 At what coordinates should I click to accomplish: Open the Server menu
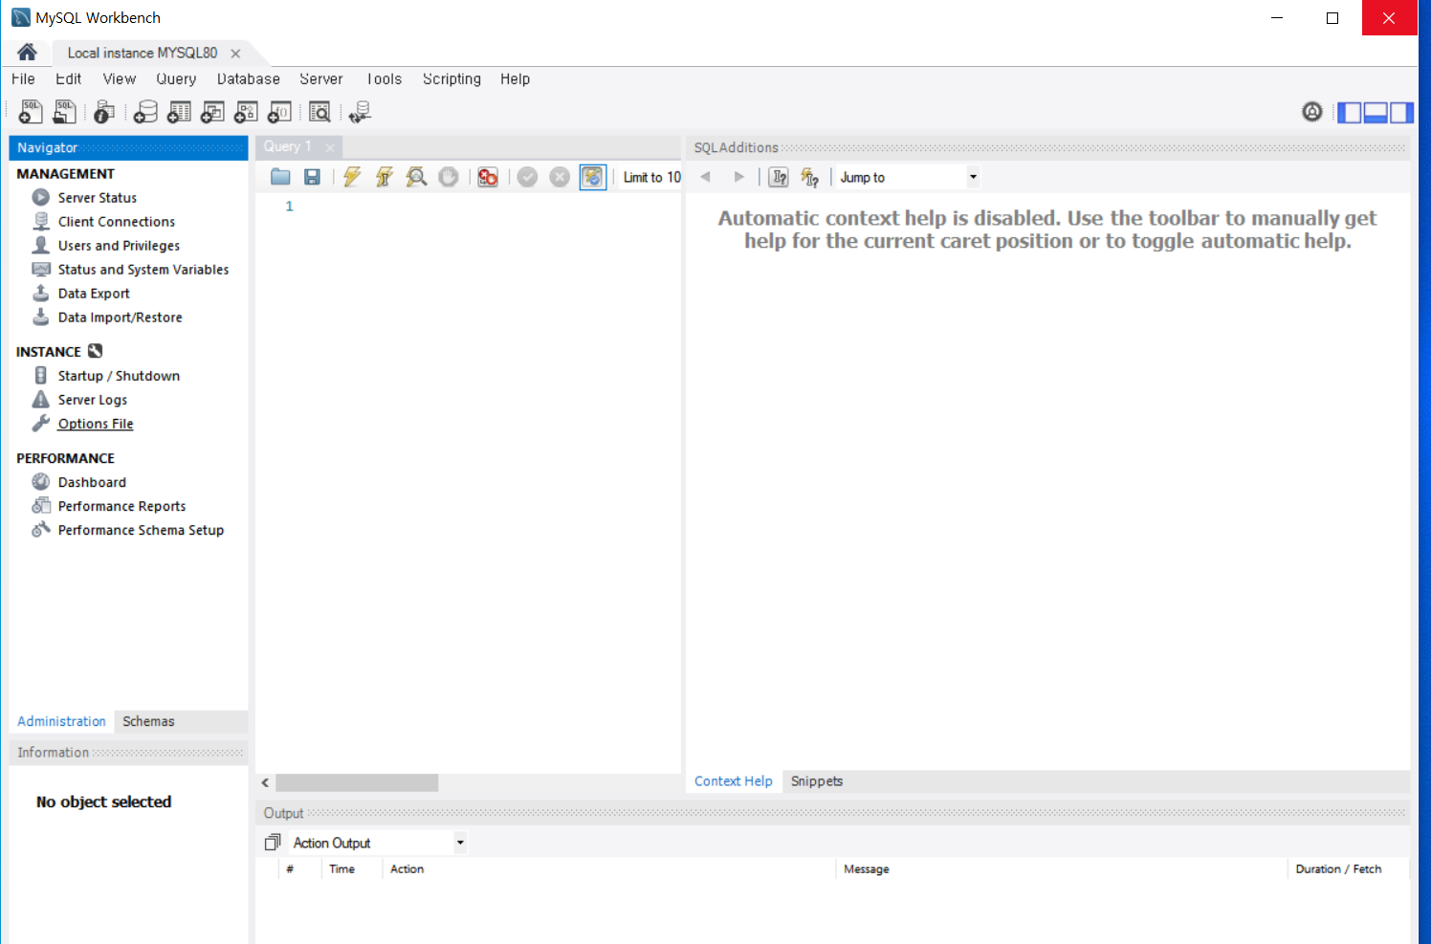[321, 79]
